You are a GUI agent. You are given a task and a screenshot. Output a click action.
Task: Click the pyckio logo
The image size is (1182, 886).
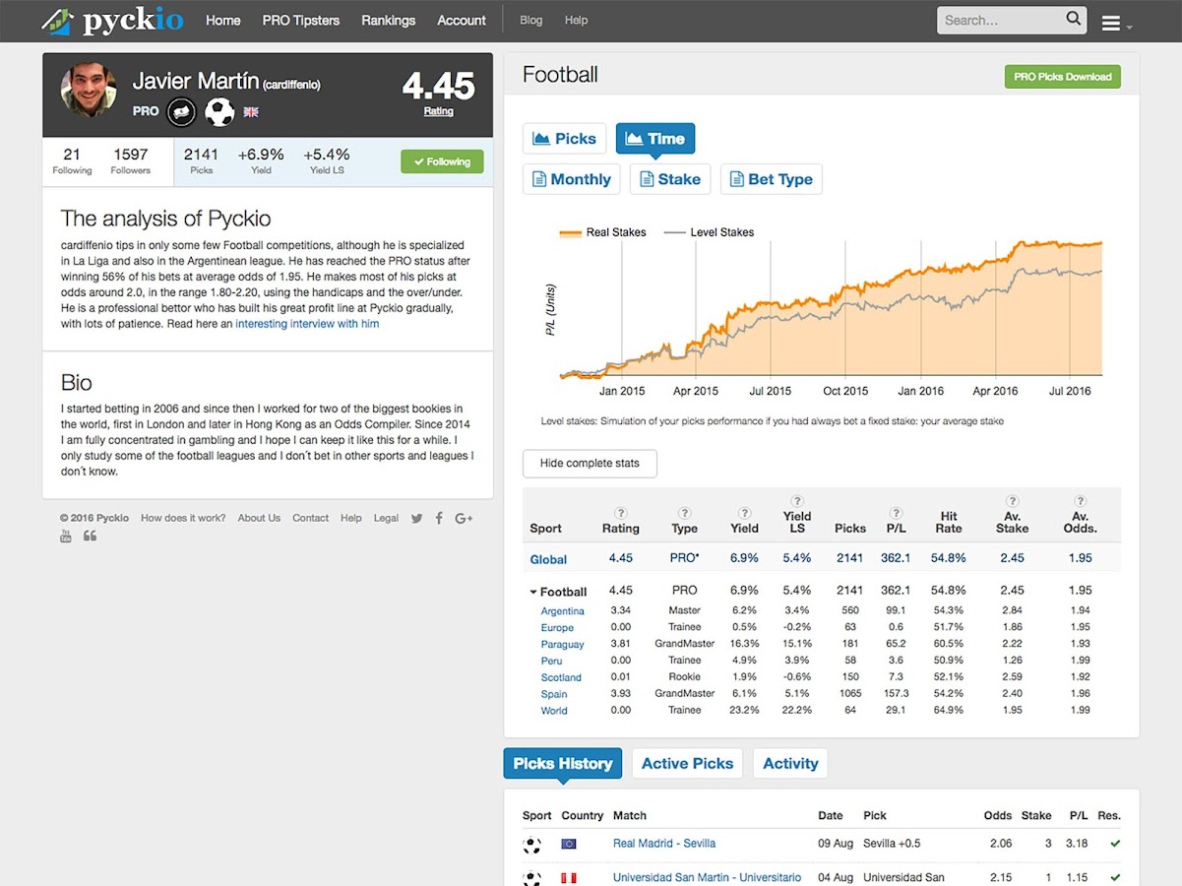[x=114, y=20]
